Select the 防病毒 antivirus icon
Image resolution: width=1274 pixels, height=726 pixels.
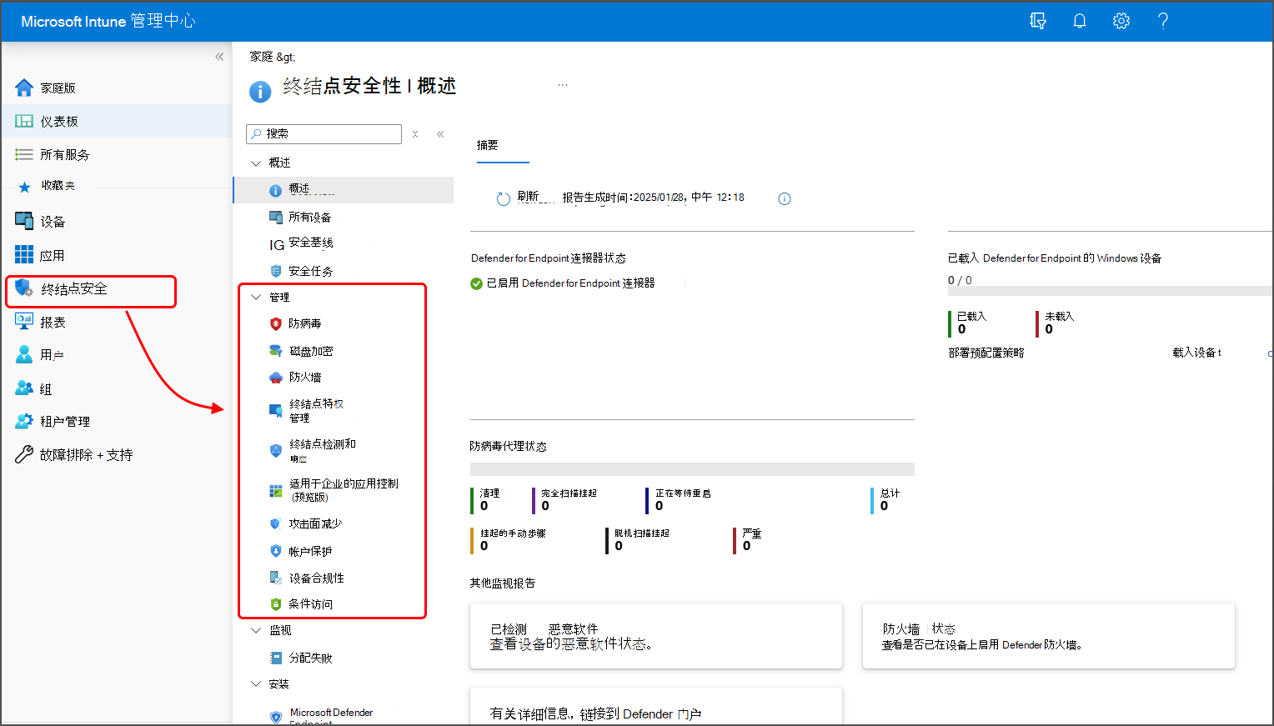tap(276, 323)
